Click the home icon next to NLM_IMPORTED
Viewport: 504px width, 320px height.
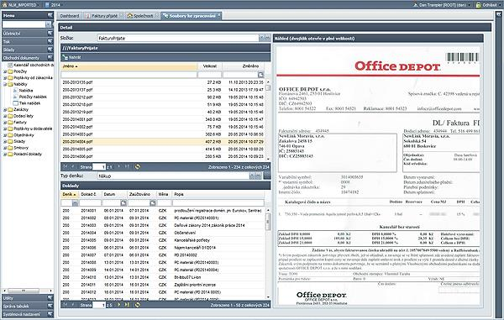(x=4, y=5)
